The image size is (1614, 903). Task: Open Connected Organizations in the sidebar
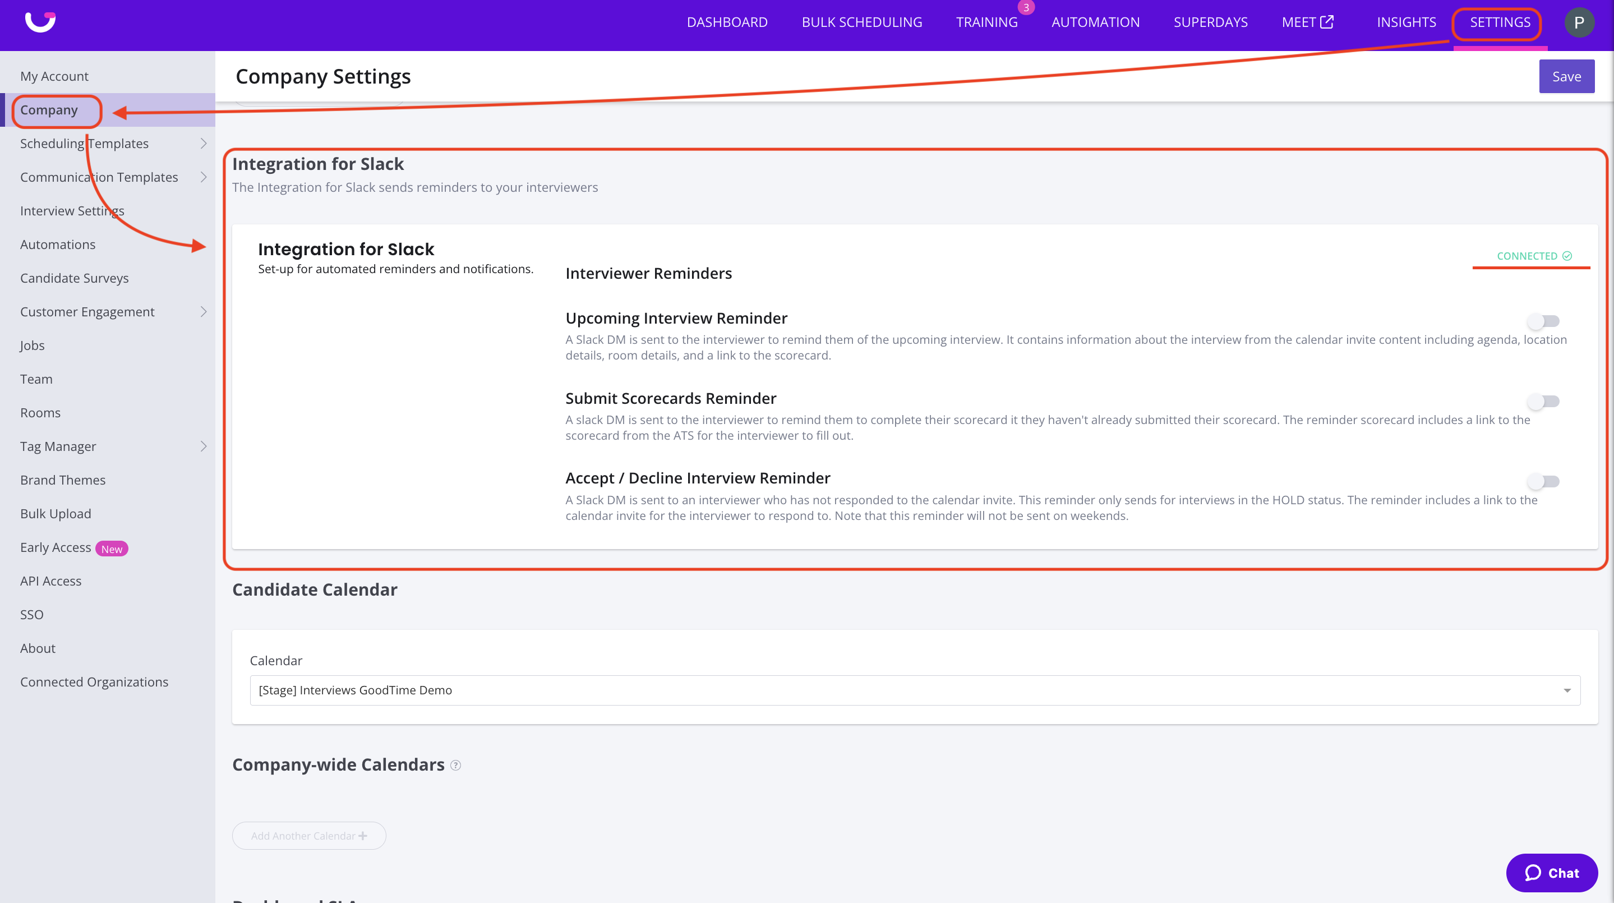[94, 682]
